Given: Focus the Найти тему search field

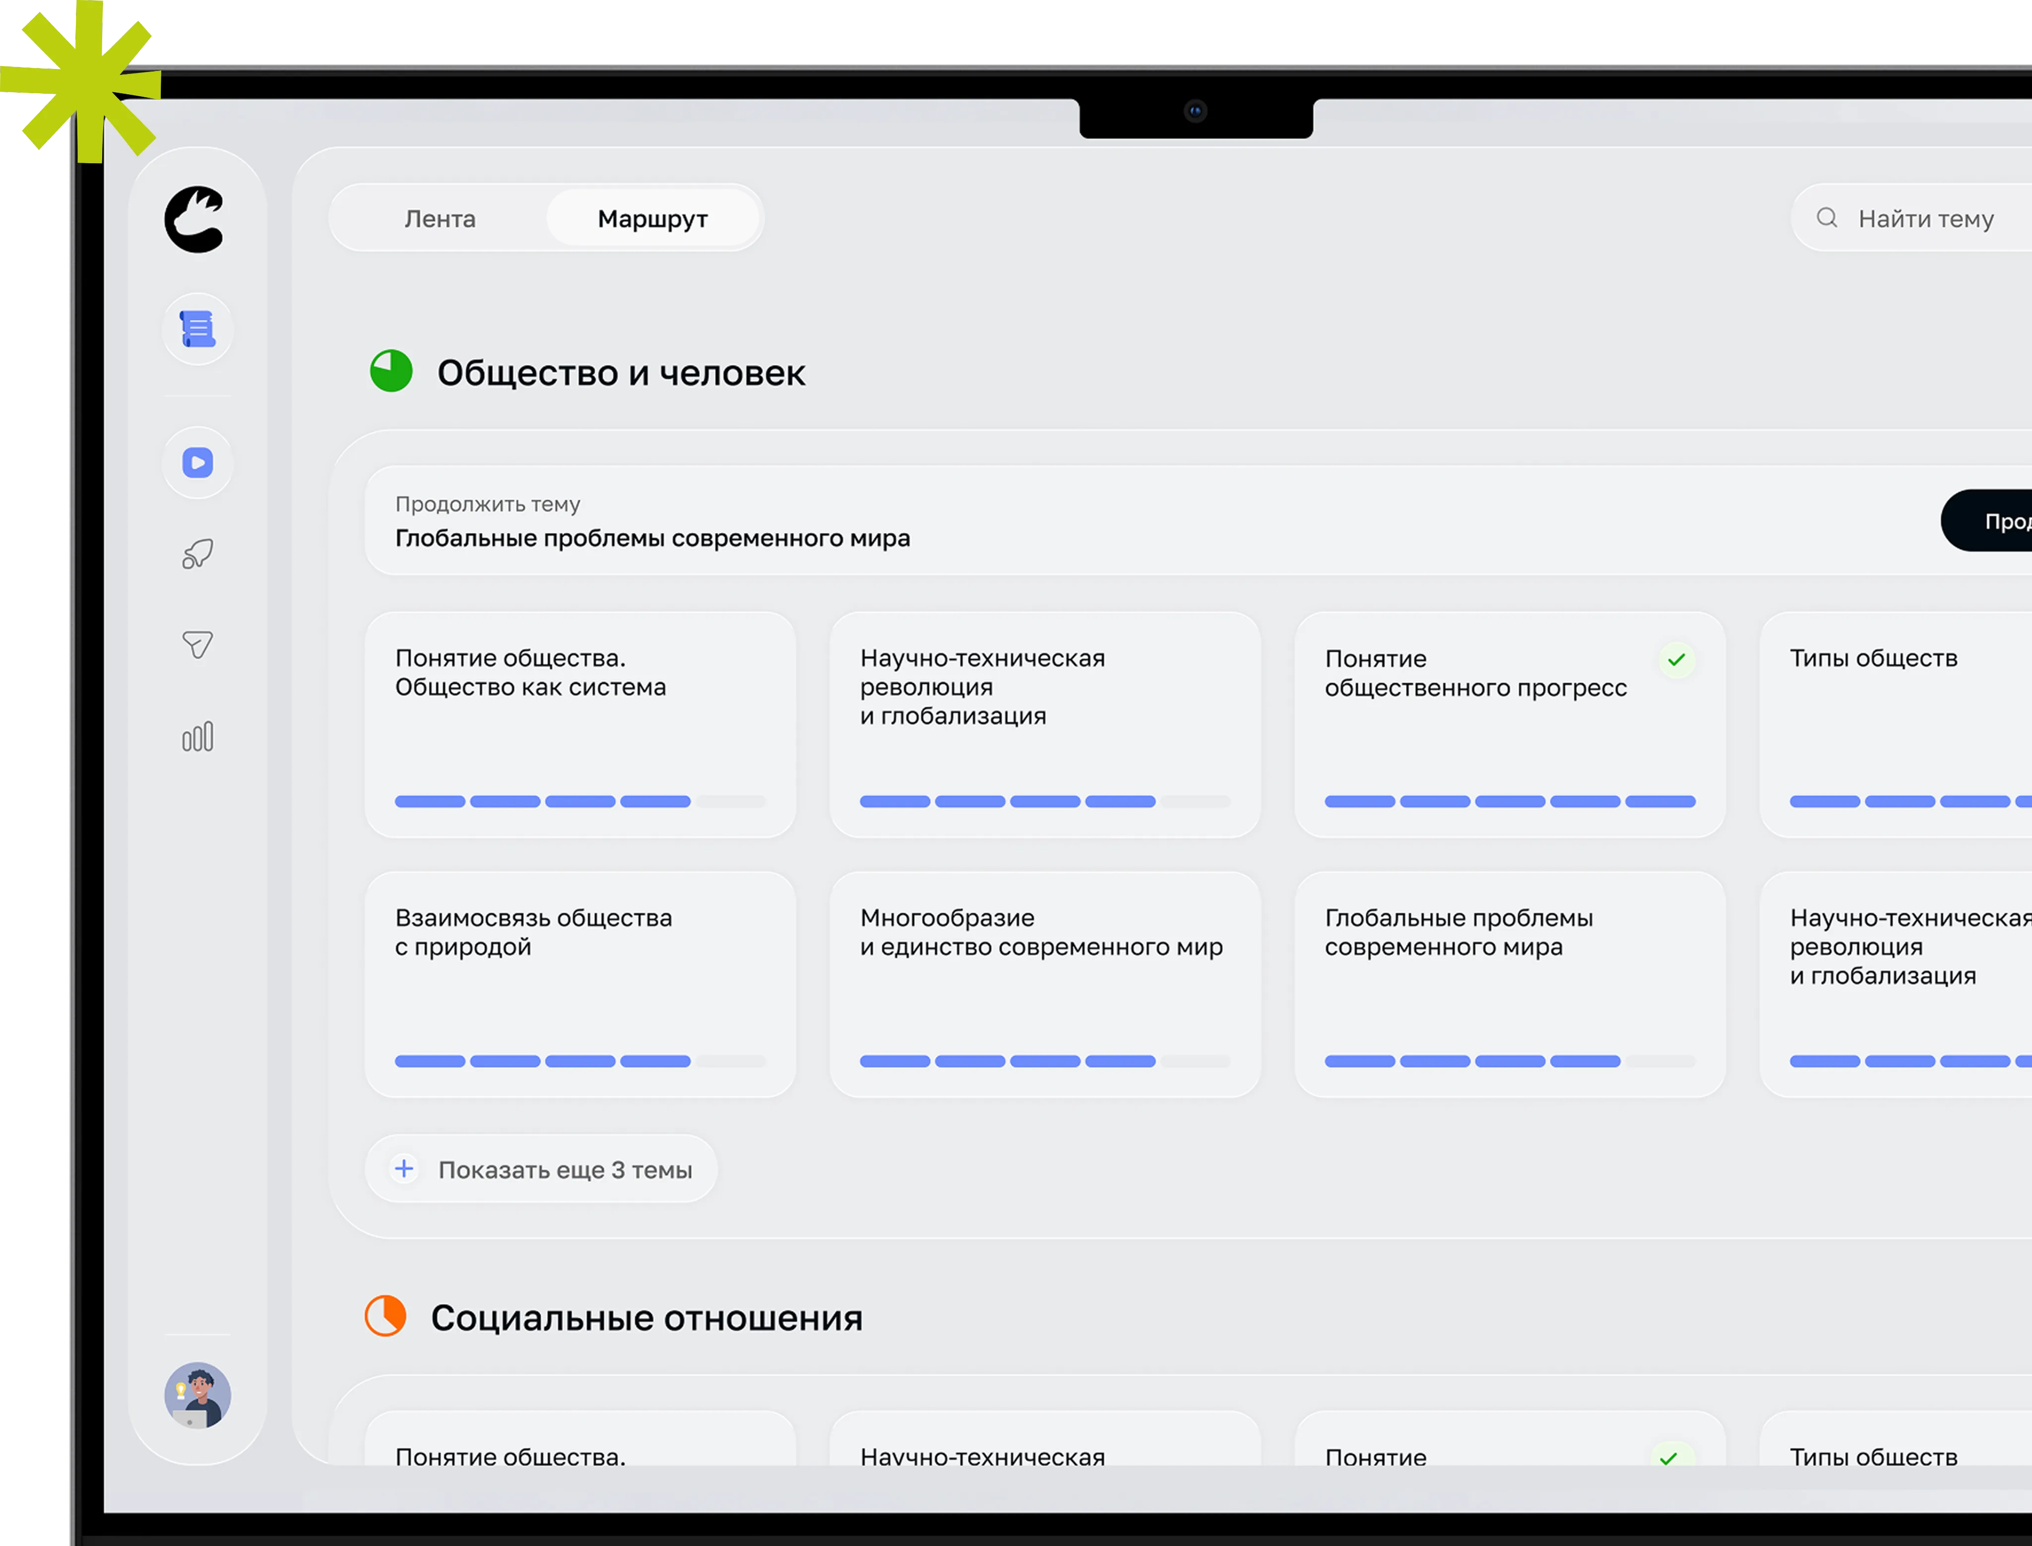Looking at the screenshot, I should [1911, 218].
